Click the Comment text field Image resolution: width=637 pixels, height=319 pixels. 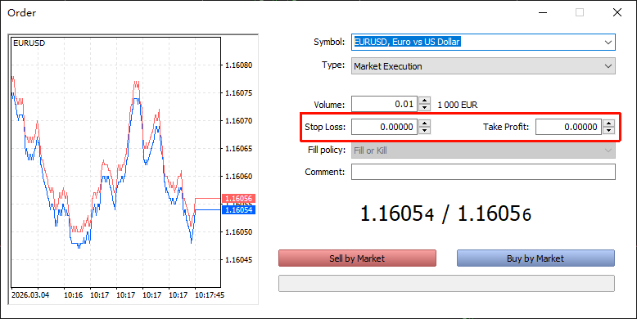pos(483,172)
